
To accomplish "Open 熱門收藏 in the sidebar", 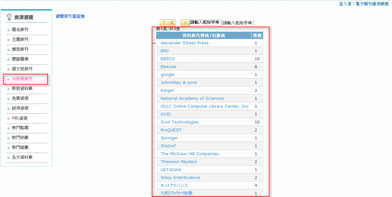I will [20, 137].
